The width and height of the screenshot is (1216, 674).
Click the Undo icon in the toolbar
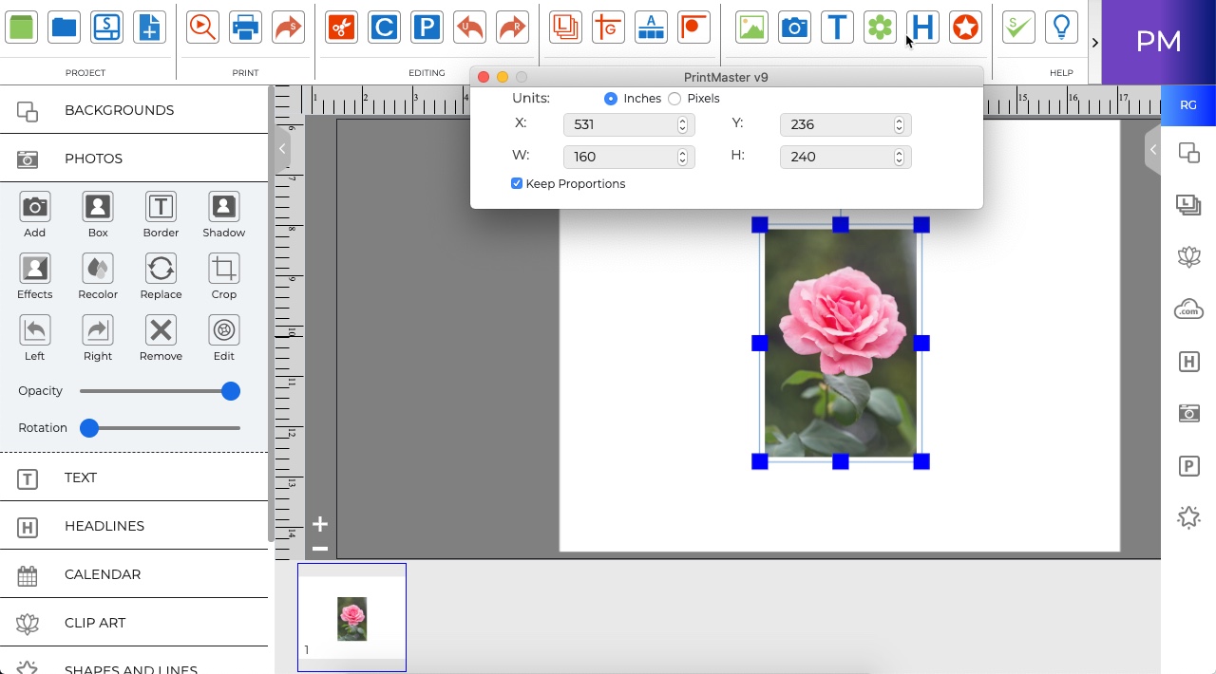tap(469, 27)
